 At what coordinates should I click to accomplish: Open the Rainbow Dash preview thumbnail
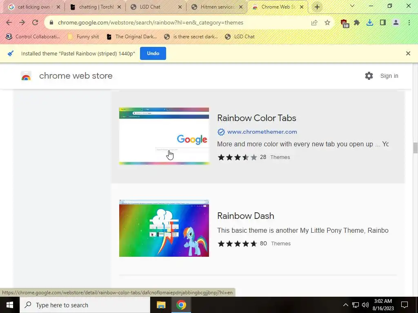click(164, 228)
